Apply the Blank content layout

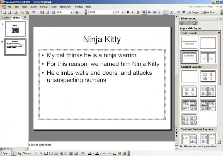[x=190, y=76]
